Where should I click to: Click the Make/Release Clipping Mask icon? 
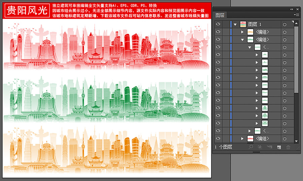260,147
